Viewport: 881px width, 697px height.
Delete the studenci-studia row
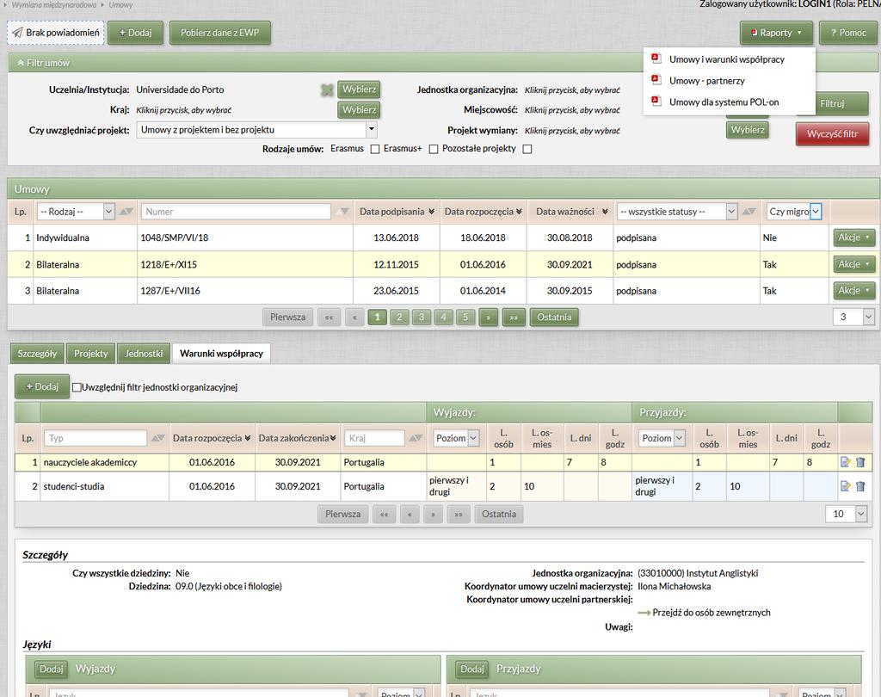coord(860,486)
